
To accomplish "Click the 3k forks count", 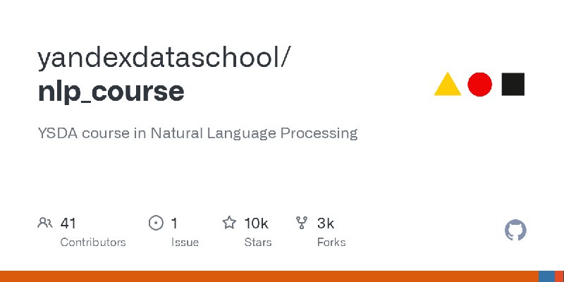I will tap(326, 223).
